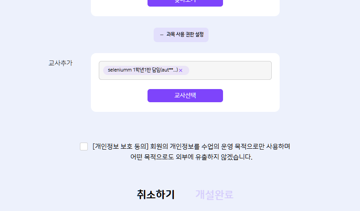Click empty space in the teacher tag field
The height and width of the screenshot is (211, 360).
230,71
